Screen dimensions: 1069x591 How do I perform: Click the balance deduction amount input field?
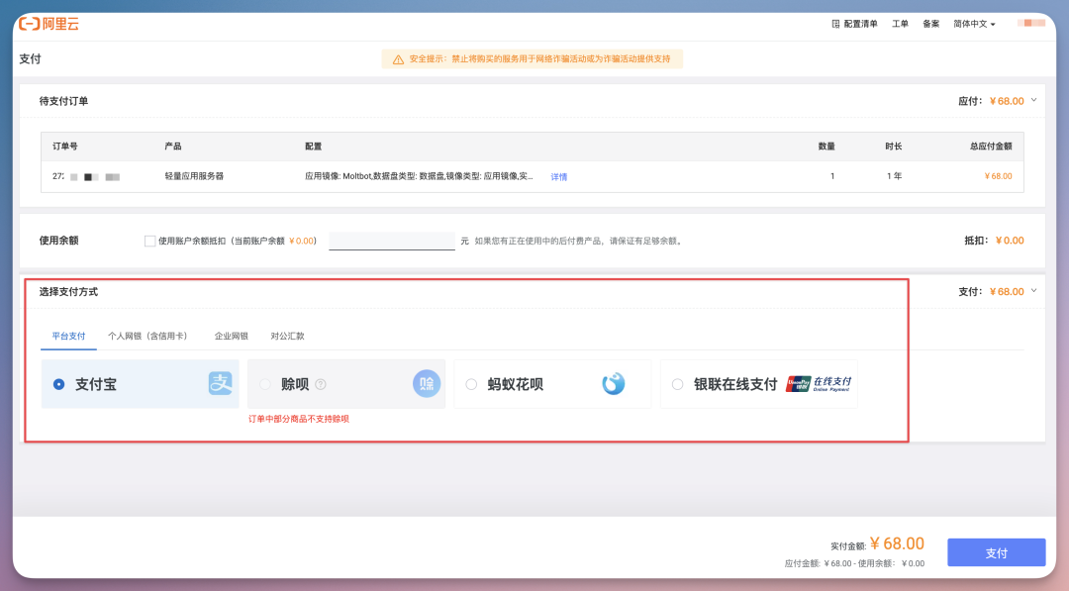click(391, 240)
